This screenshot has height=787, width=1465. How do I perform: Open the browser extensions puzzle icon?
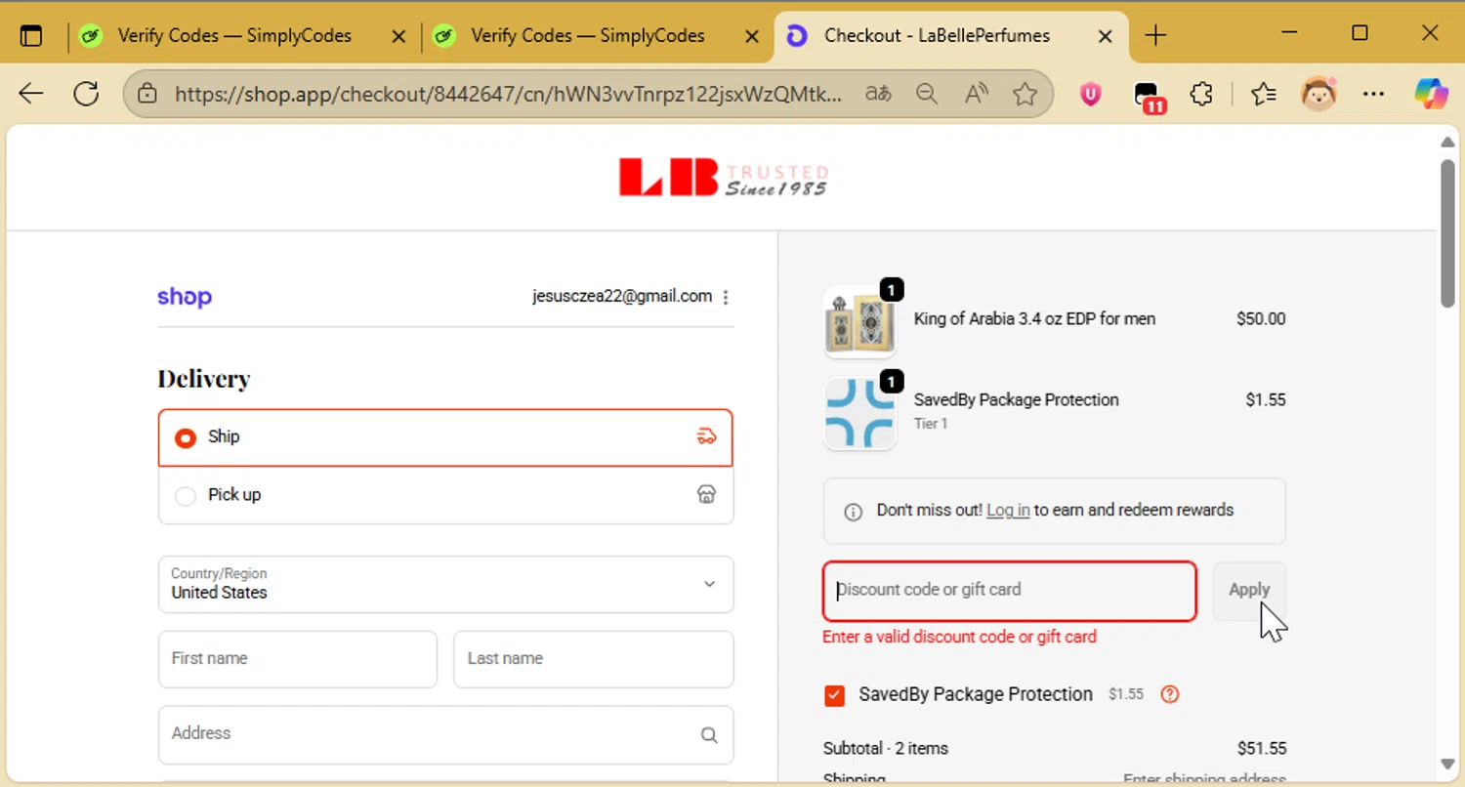click(x=1201, y=94)
